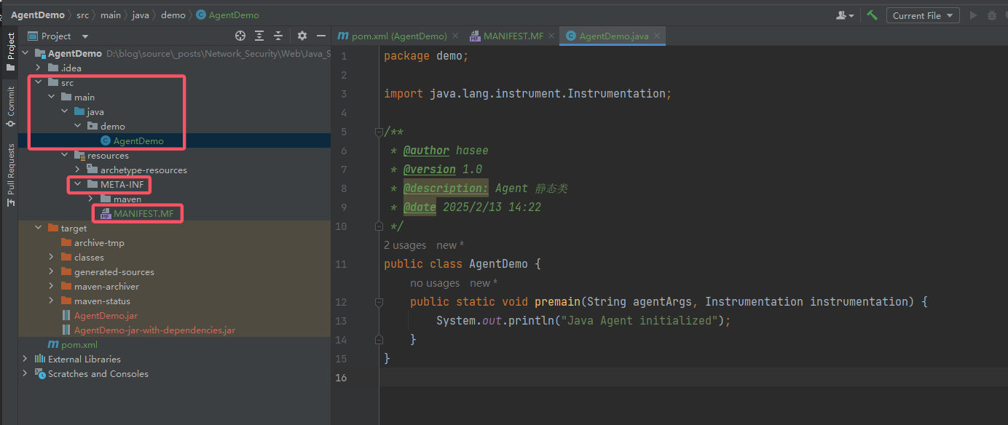
Task: Close the MANIFEST.MF editor tab
Action: point(551,36)
